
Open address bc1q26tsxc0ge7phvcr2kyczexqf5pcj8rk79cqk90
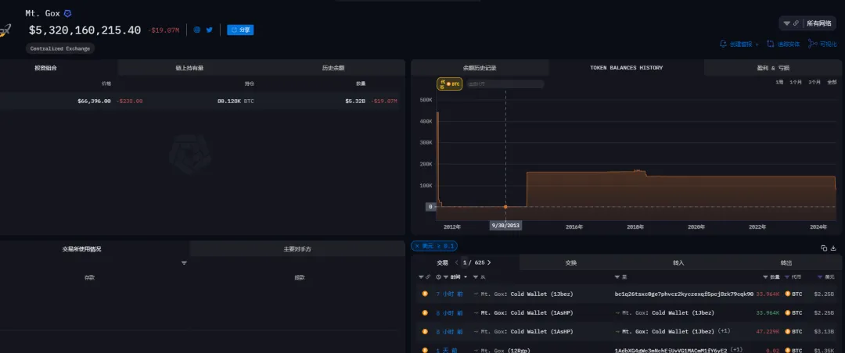[684, 294]
